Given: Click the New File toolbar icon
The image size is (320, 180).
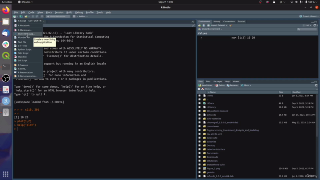Looking at the screenshot, I should coord(14,16).
